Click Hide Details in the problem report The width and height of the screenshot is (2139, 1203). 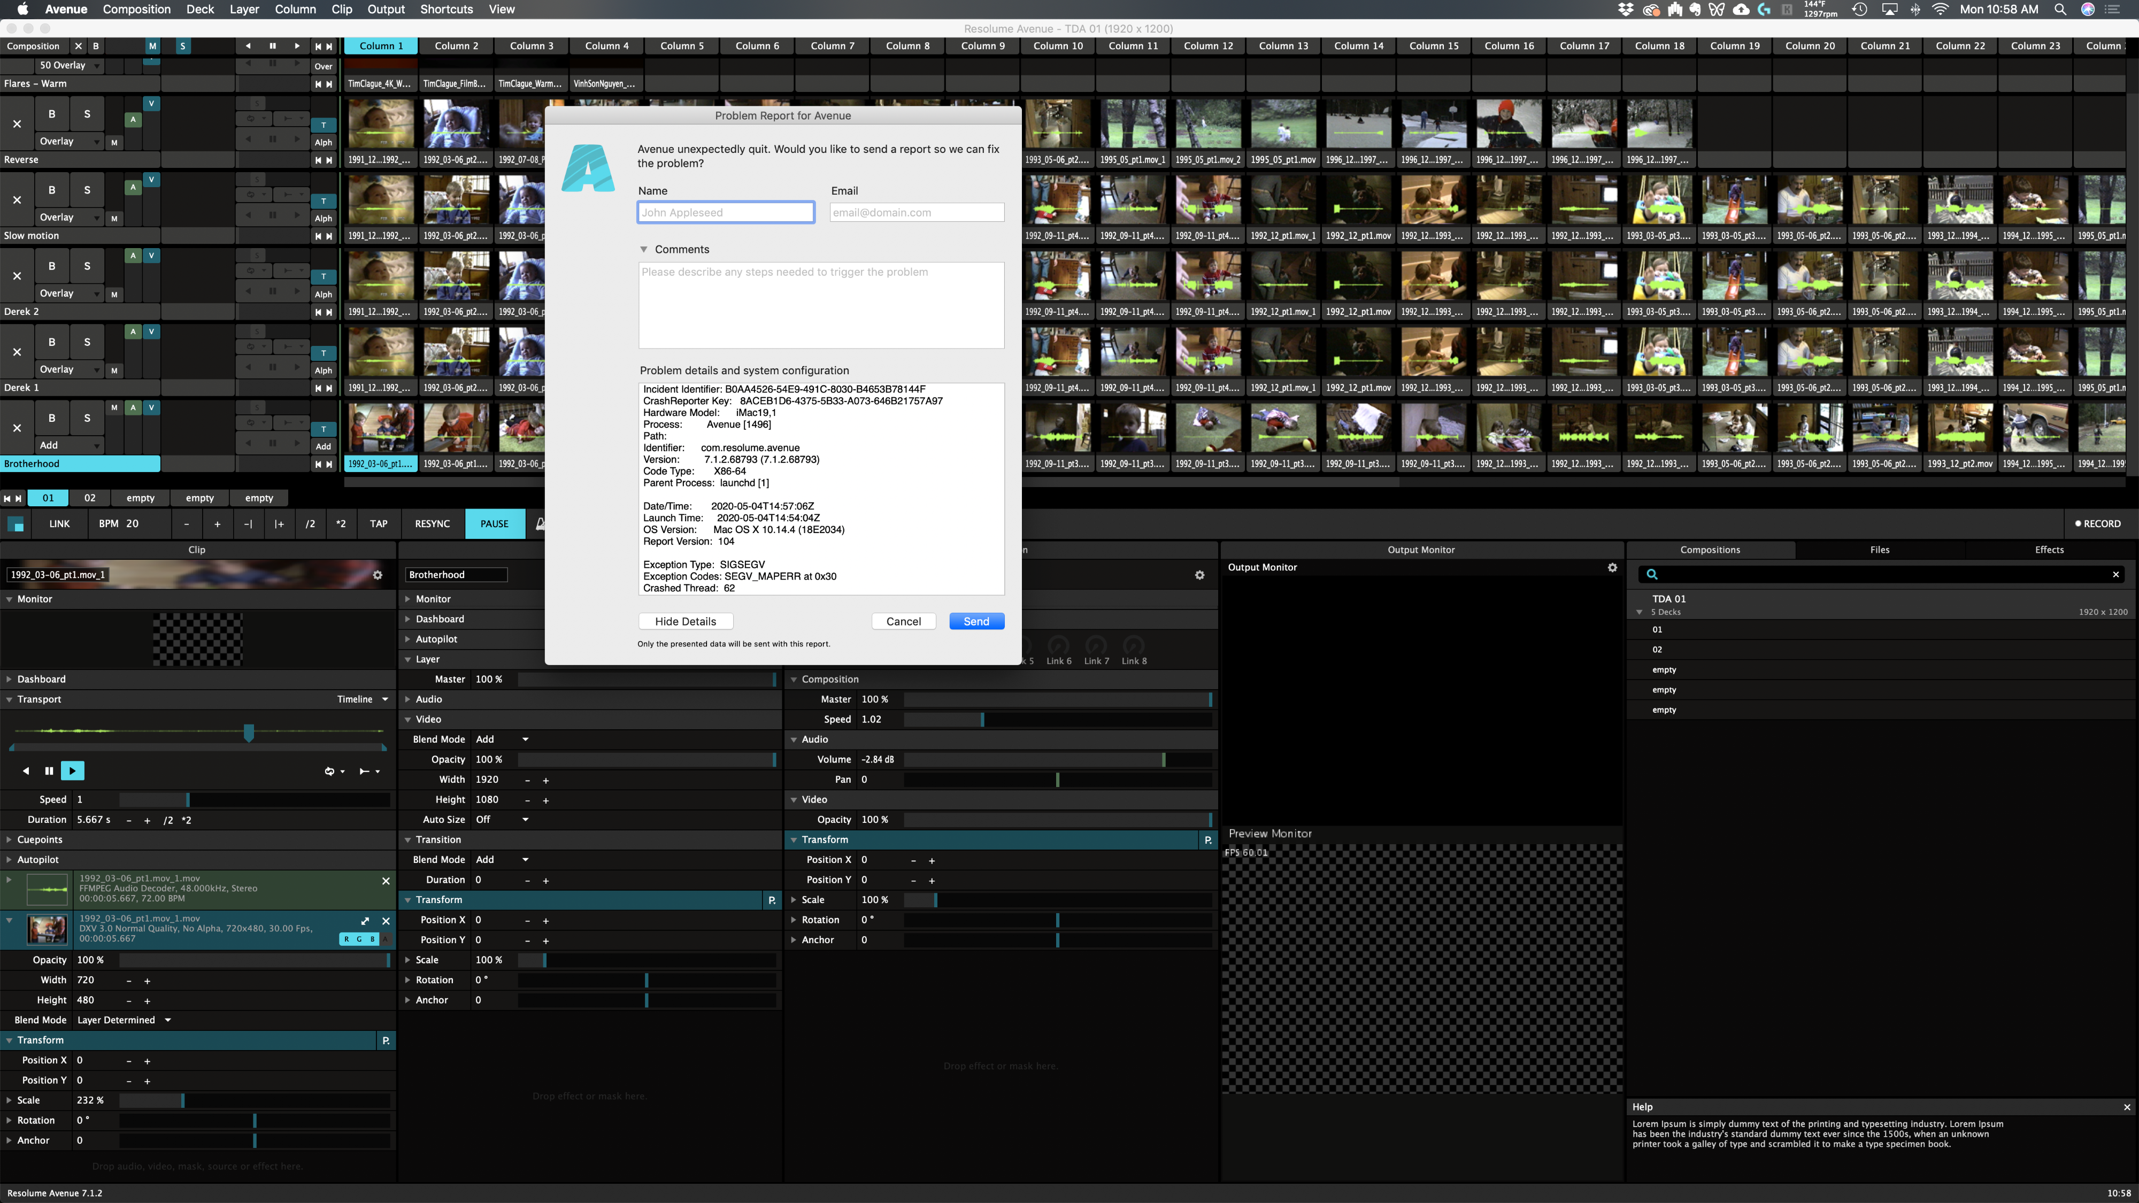(x=685, y=621)
